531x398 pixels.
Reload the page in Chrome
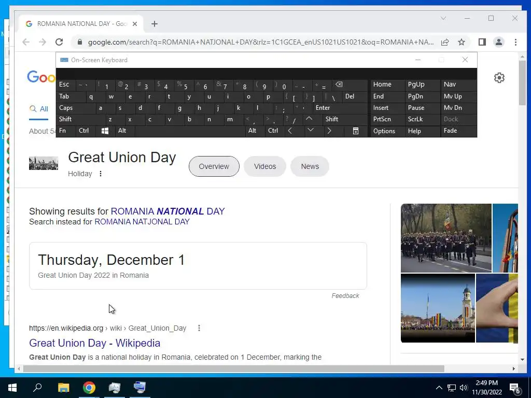[x=59, y=42]
